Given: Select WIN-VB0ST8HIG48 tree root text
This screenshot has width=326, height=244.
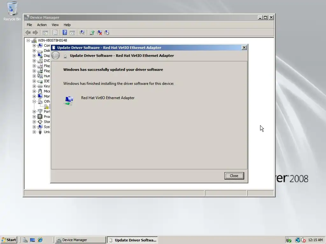Looking at the screenshot, I should 53,40.
